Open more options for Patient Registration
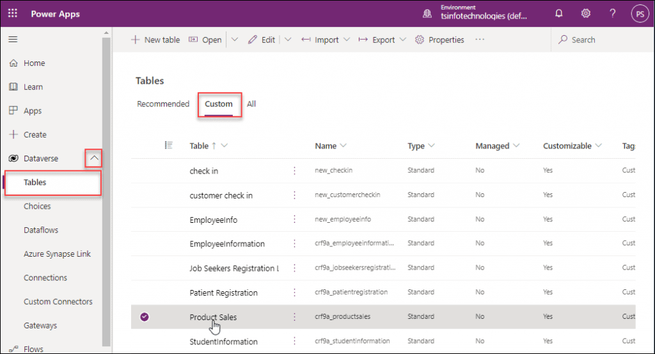The image size is (655, 354). tap(294, 293)
